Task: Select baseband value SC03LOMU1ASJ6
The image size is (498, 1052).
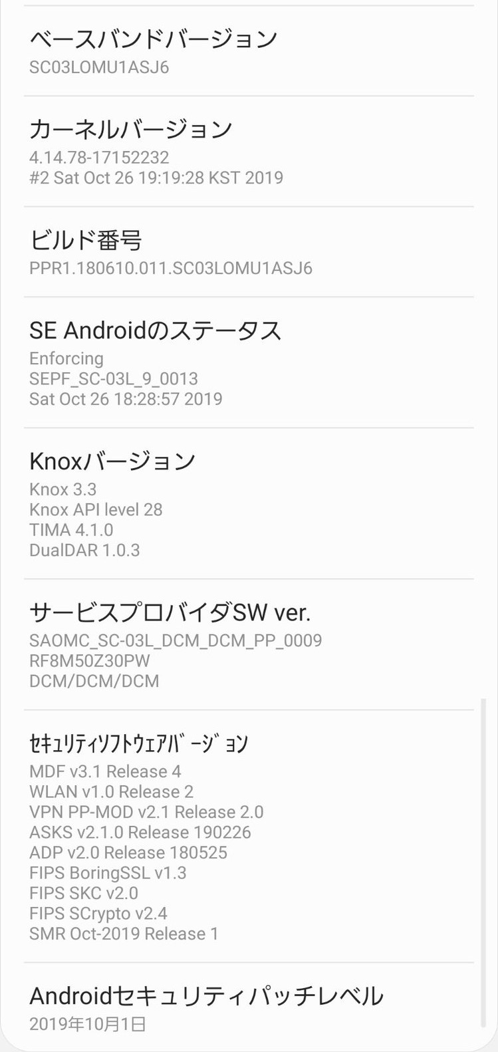Action: (x=99, y=67)
